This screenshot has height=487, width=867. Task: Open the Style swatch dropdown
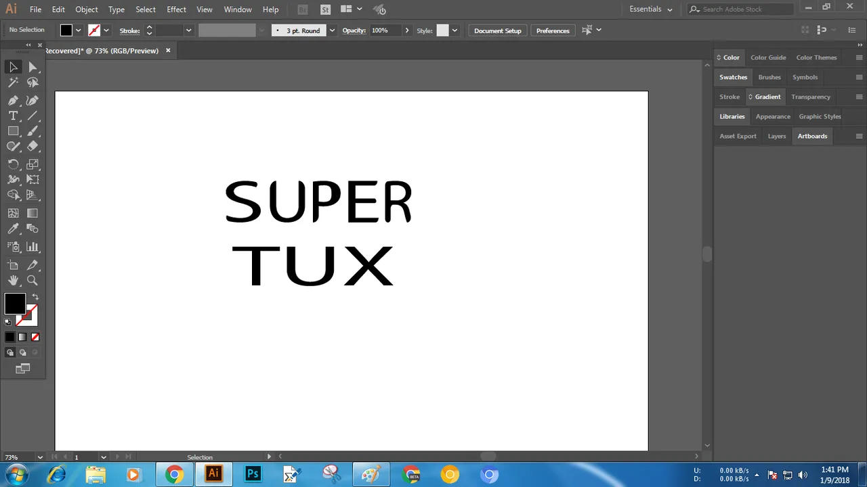[454, 30]
